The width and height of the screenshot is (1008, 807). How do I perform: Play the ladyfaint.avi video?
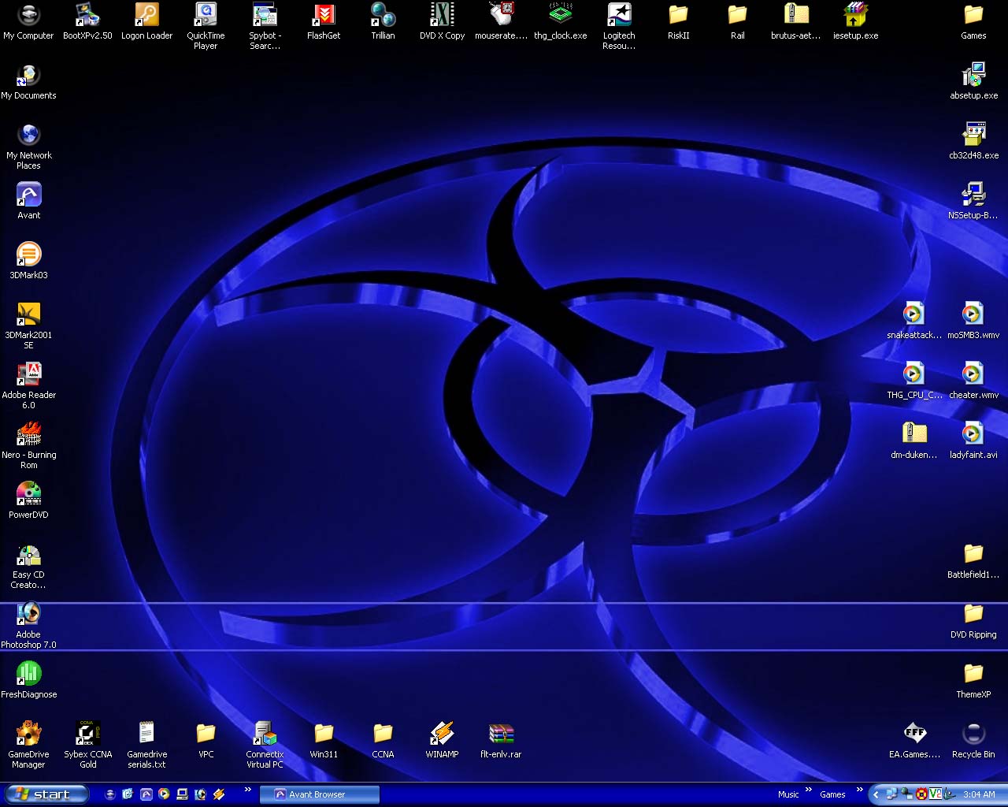(973, 433)
